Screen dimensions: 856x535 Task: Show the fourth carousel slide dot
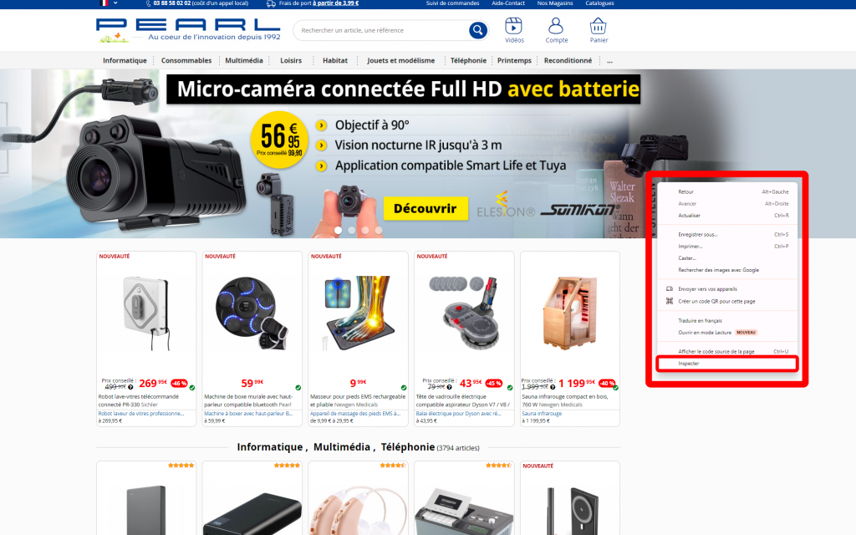379,231
